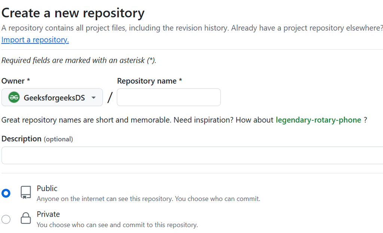Click the Required fields asterisk note

pos(79,60)
